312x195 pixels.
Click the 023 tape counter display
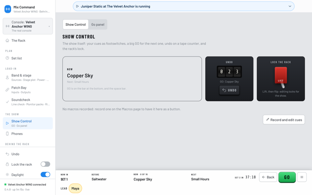(x=229, y=72)
